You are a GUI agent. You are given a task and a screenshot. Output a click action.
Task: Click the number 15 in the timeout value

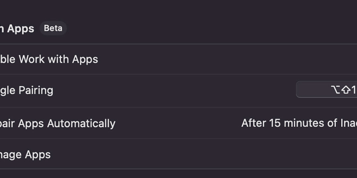coord(275,123)
